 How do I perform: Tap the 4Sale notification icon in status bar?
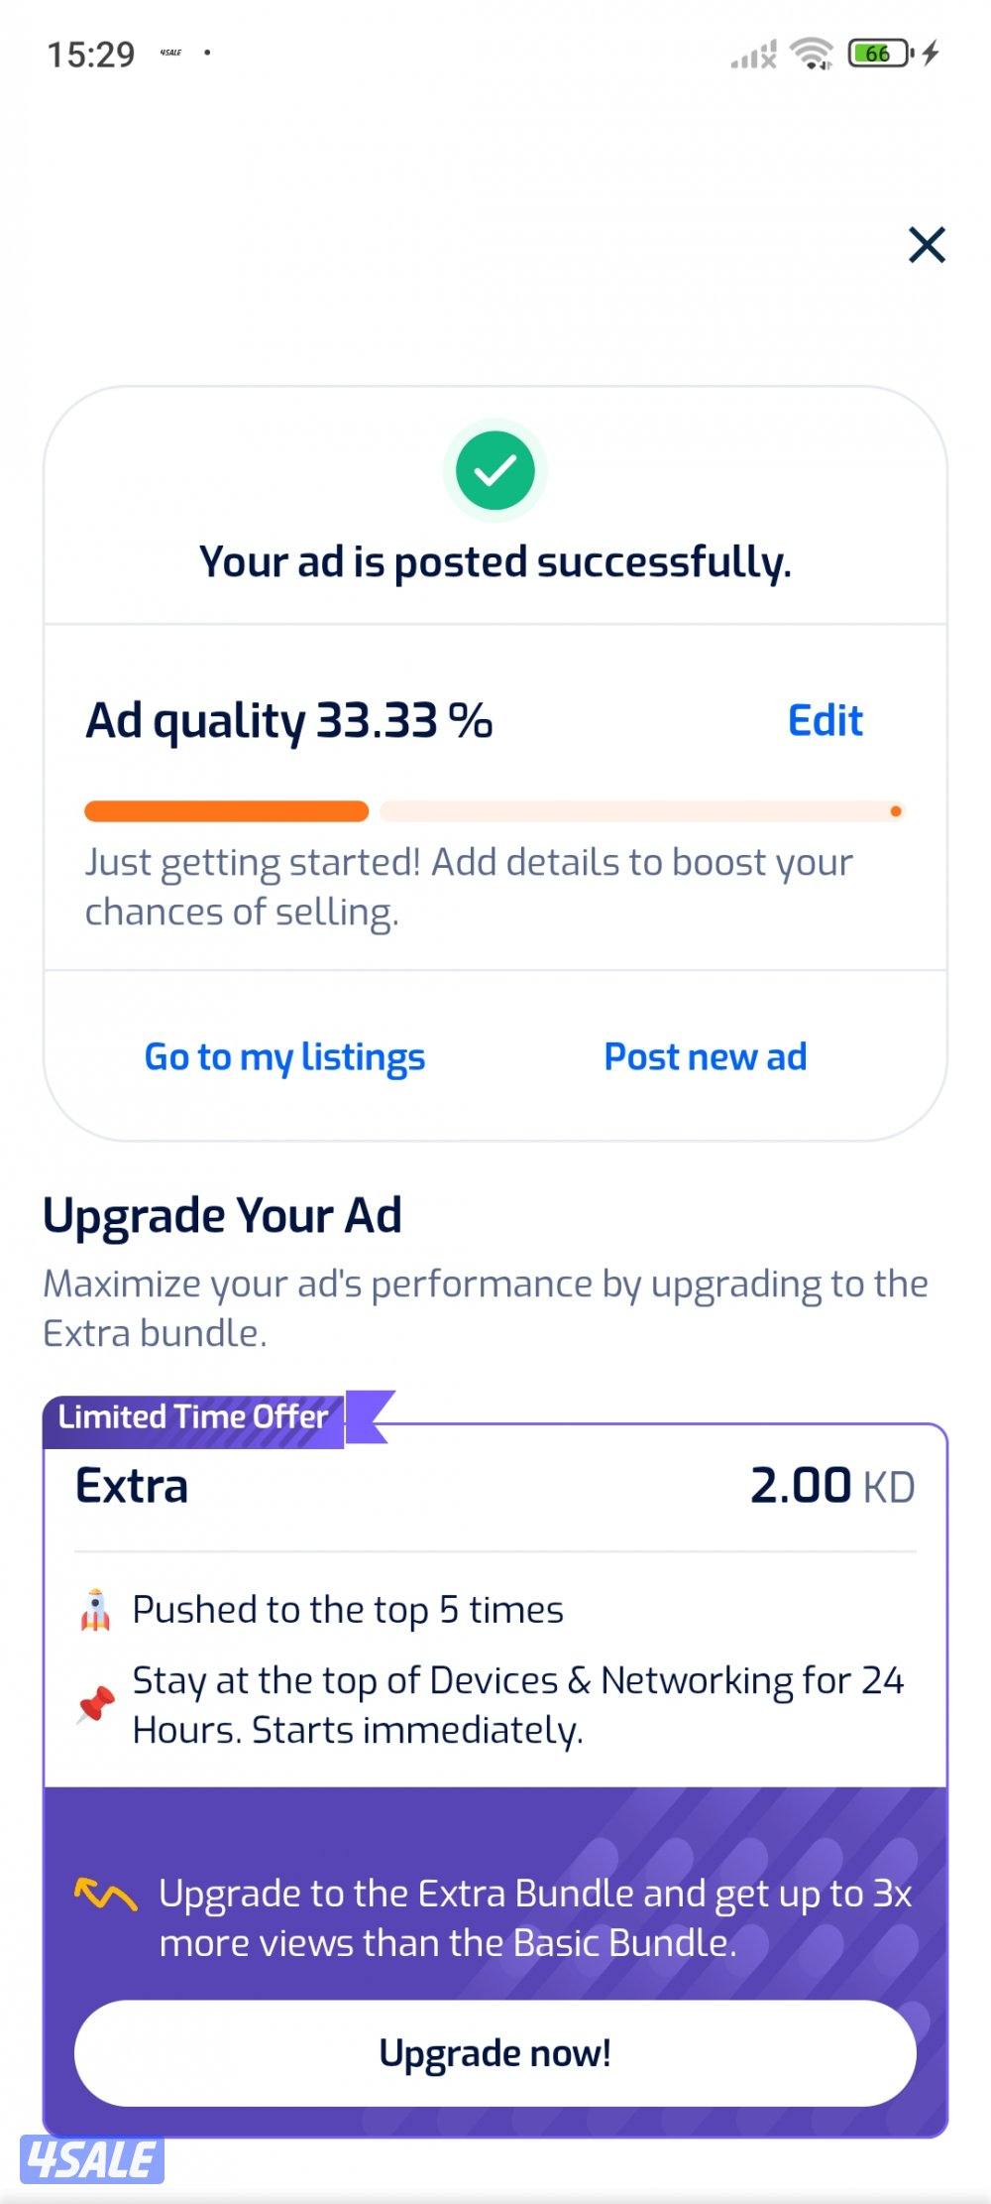point(170,53)
